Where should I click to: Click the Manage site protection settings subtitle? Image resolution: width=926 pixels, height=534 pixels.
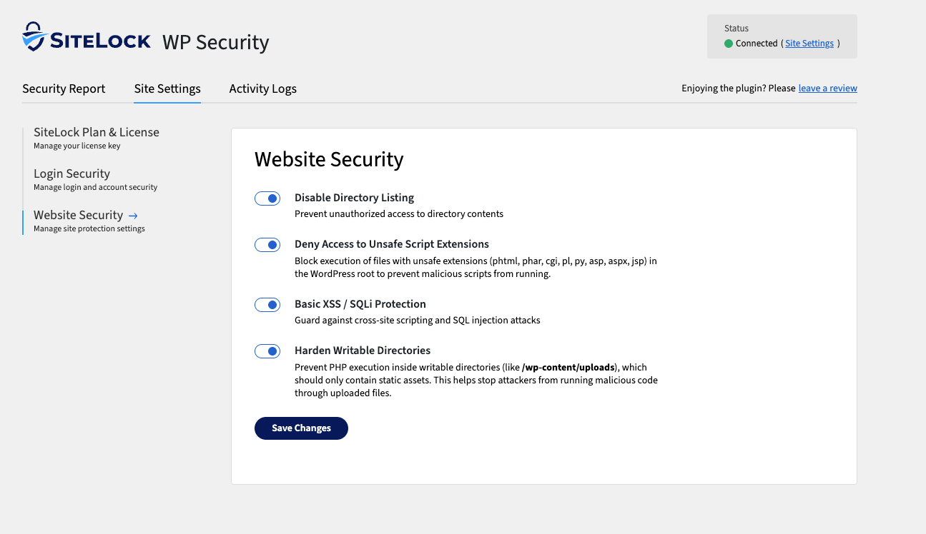(x=89, y=228)
